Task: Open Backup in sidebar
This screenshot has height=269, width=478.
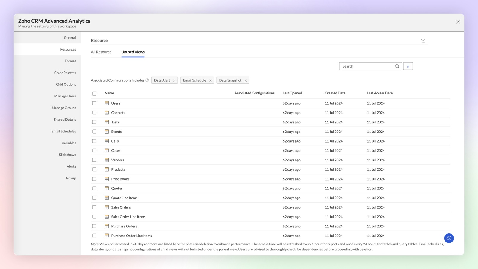Action: click(x=48, y=178)
